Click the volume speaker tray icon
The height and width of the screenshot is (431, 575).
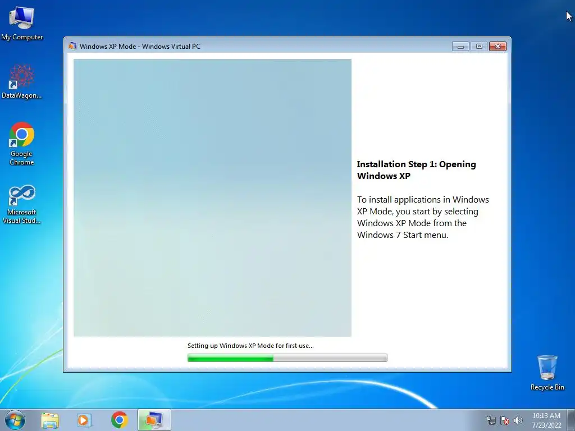point(518,420)
